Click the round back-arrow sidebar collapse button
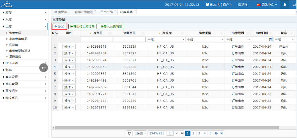This screenshot has width=297, height=138. (x=44, y=68)
